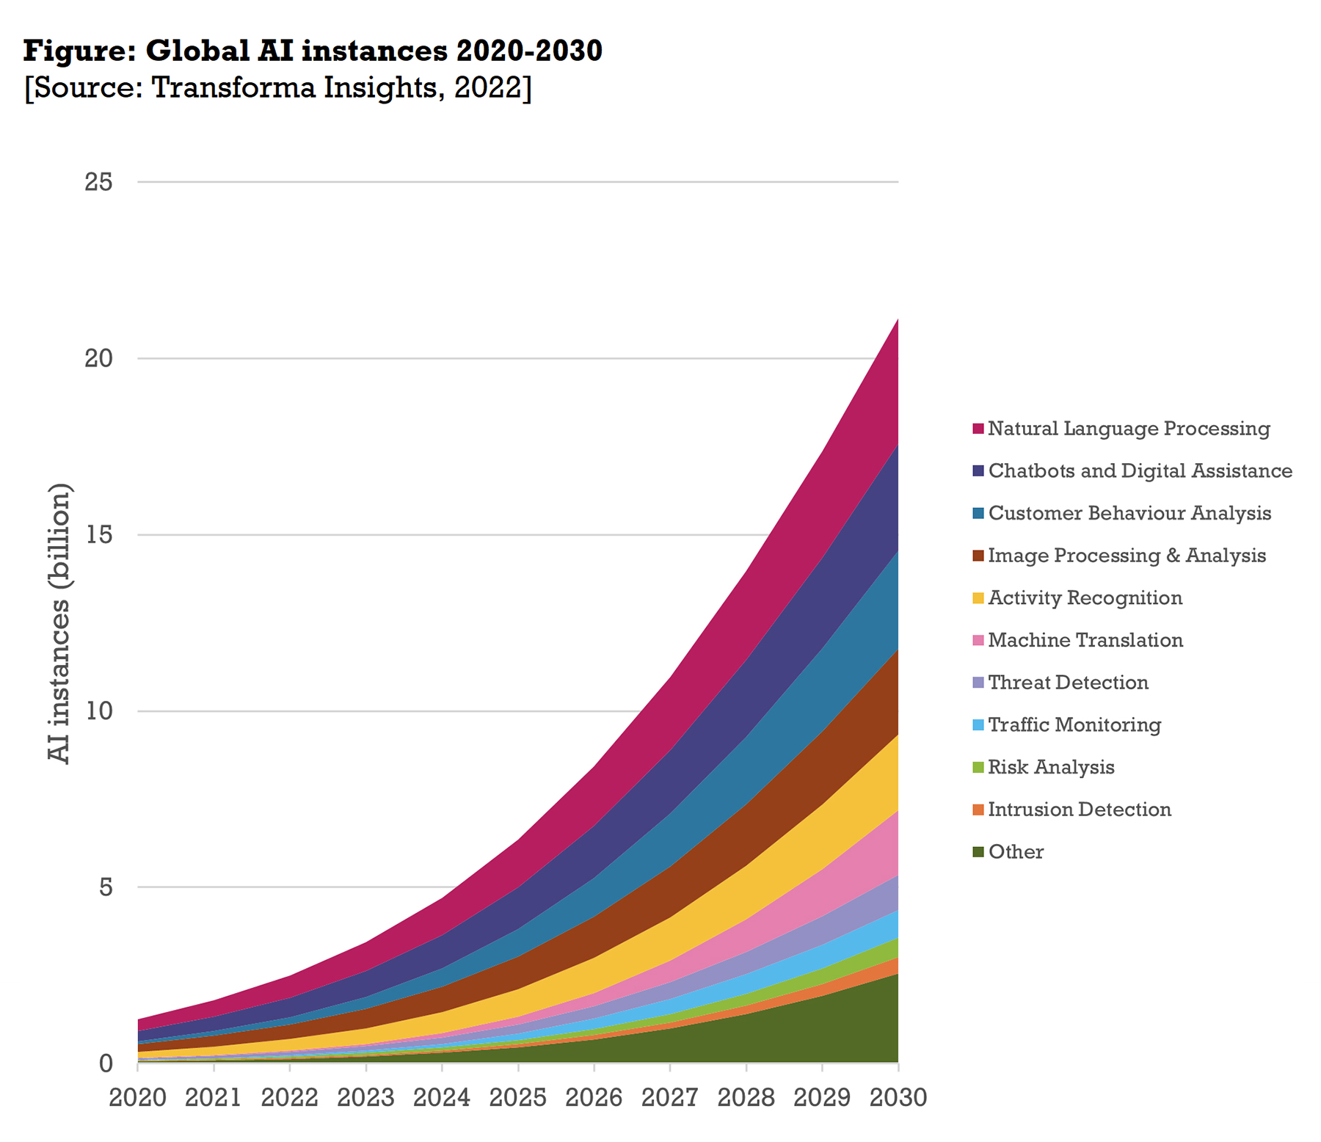Click the y-axis value 0
The image size is (1321, 1142).
(x=106, y=1063)
